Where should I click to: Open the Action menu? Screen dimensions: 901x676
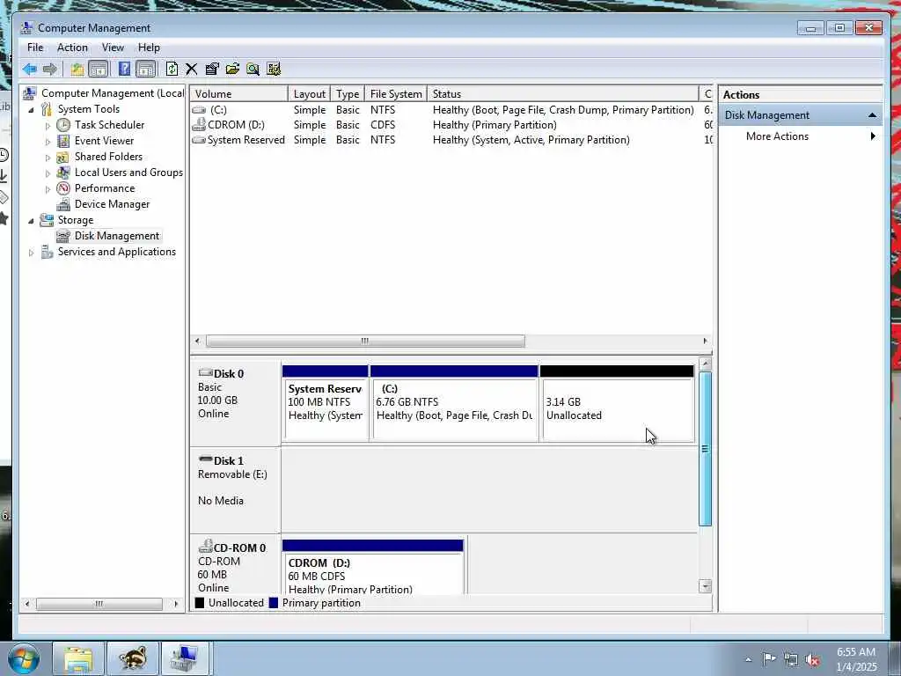pyautogui.click(x=72, y=48)
